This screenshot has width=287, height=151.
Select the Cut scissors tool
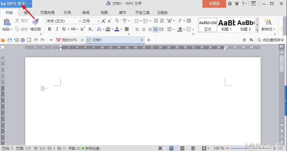click(x=17, y=20)
